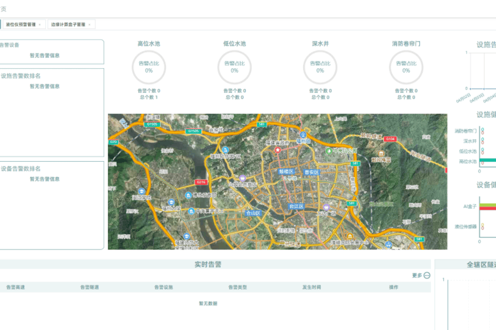
Task: Click the green park marker on map
Action: (x=329, y=151)
